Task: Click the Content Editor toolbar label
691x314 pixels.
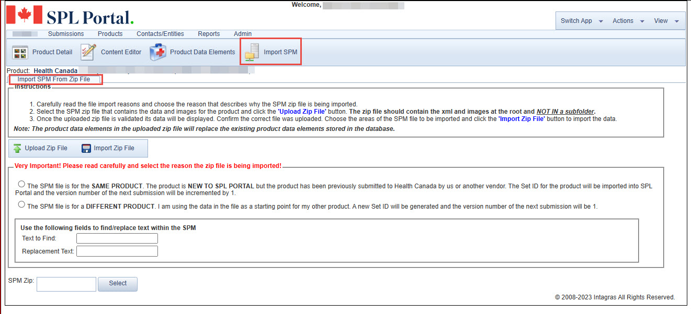Action: click(121, 52)
